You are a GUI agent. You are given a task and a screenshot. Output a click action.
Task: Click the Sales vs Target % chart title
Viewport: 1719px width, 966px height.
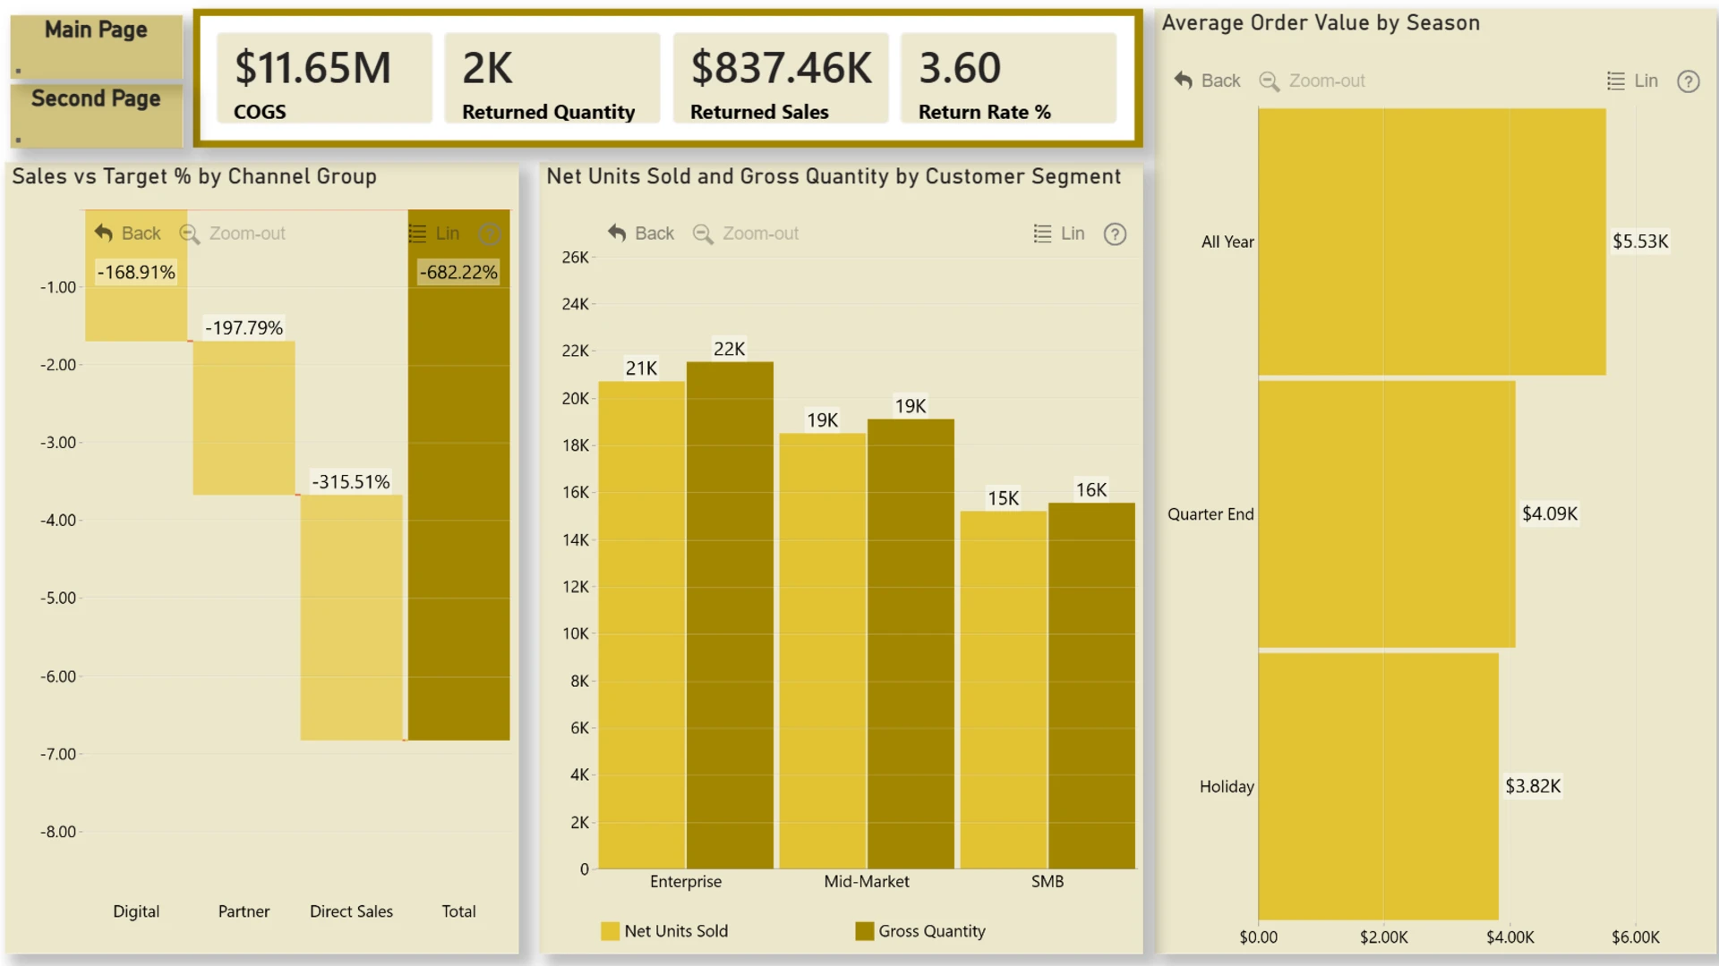click(x=194, y=176)
